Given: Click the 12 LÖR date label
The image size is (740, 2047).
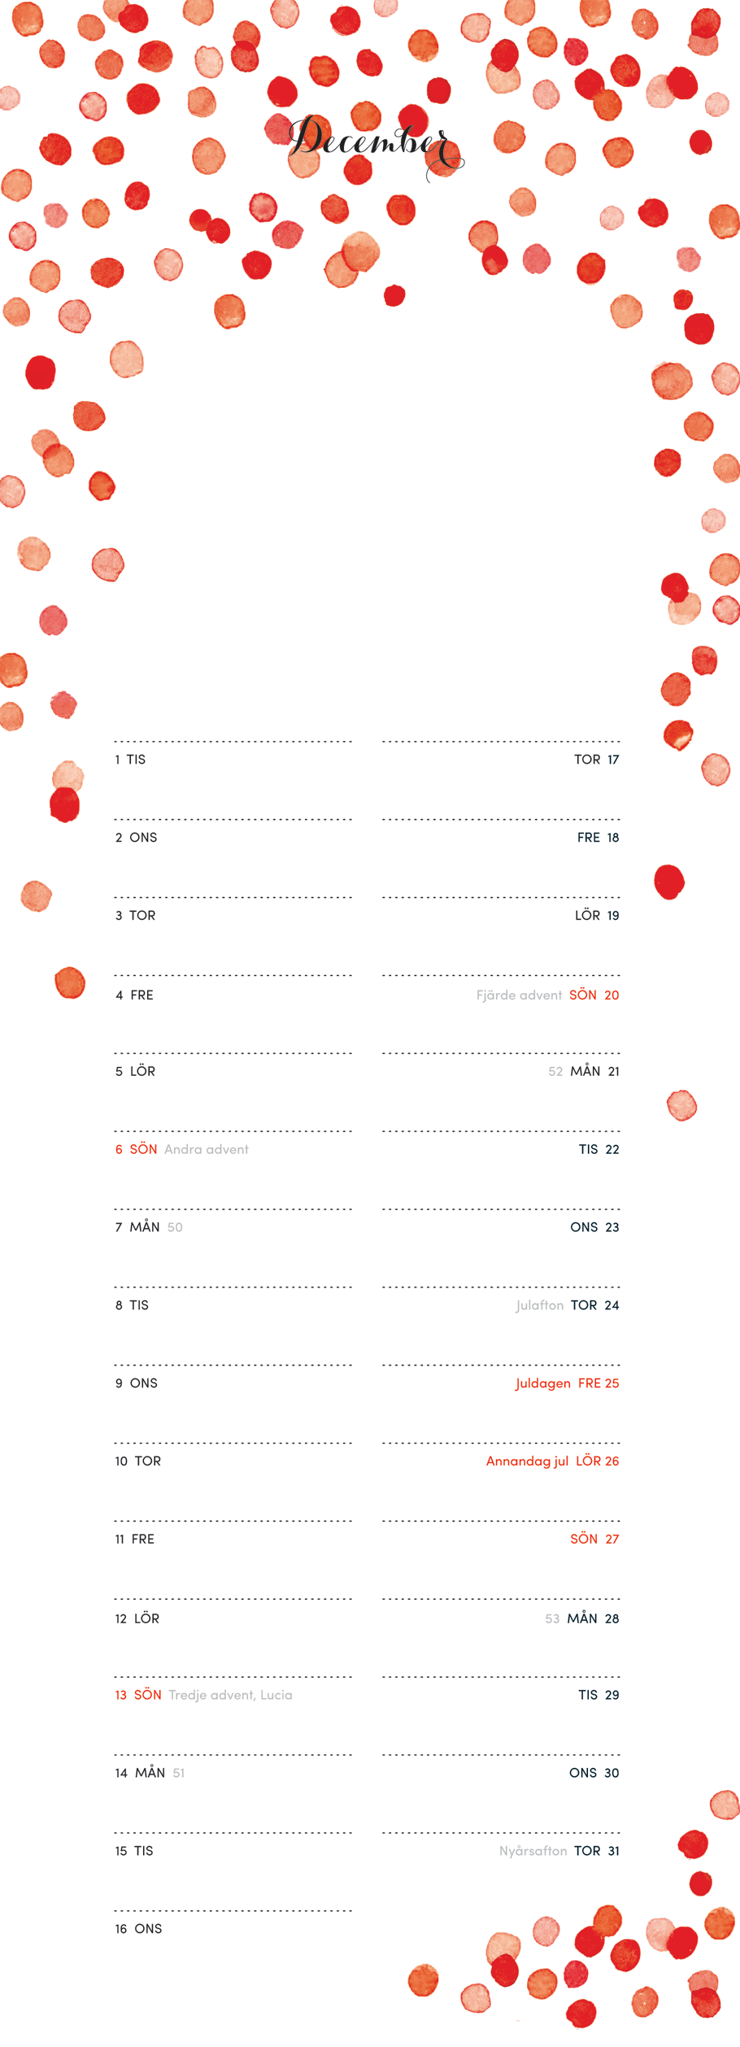Looking at the screenshot, I should pos(137,1618).
